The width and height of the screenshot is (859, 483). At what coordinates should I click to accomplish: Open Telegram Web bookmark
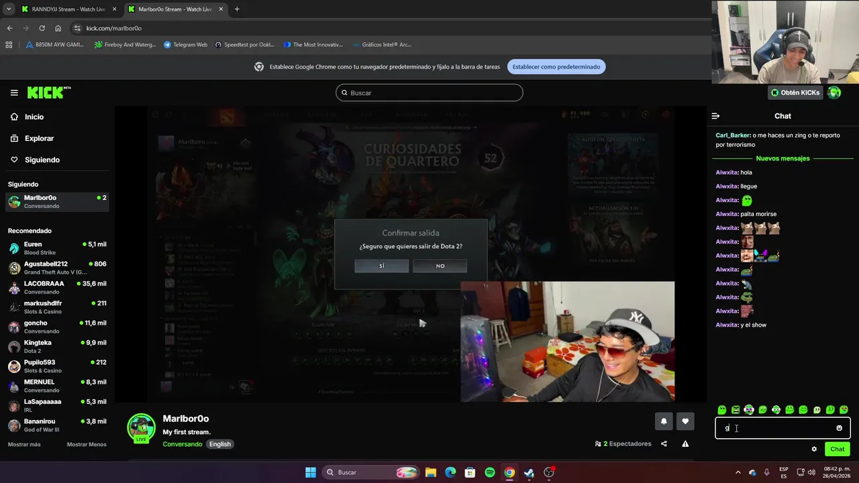point(186,45)
